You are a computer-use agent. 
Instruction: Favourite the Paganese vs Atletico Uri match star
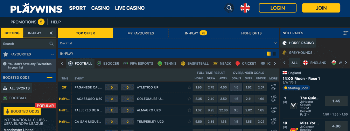189,87
